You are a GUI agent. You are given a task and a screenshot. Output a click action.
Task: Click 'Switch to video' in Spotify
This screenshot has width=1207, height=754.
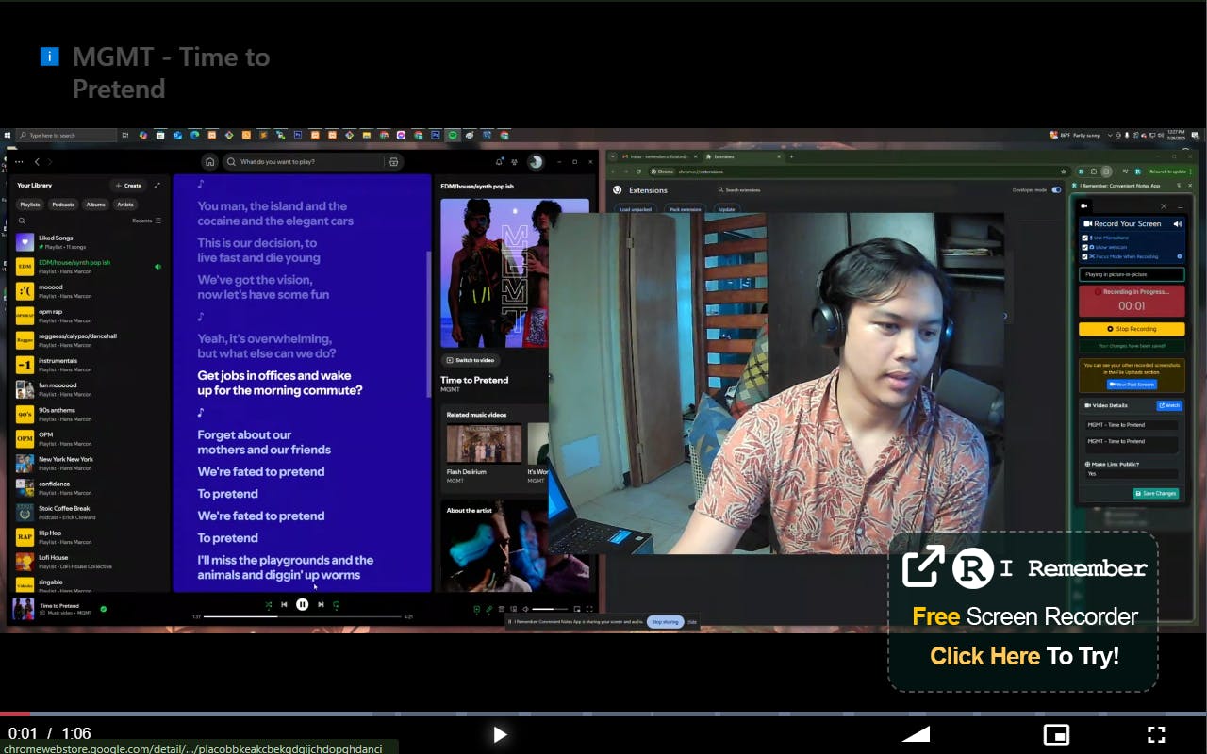point(470,360)
